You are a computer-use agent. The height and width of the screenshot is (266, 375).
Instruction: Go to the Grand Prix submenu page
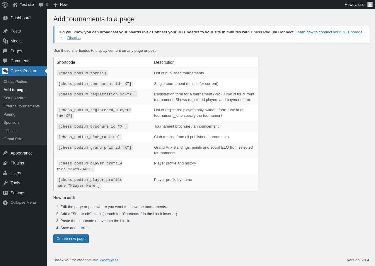click(x=13, y=139)
